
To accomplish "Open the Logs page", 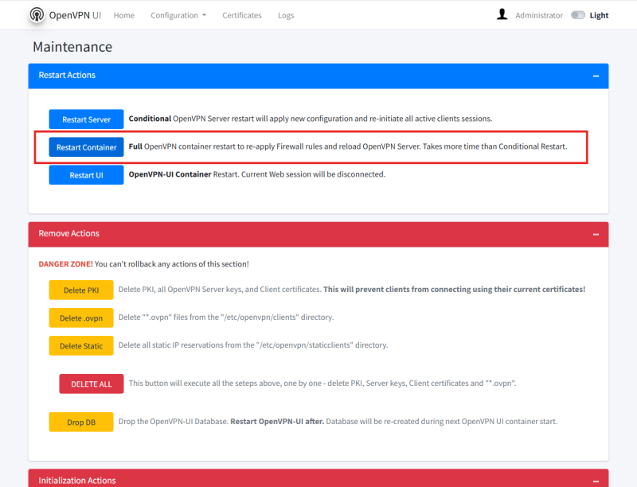I will 286,15.
